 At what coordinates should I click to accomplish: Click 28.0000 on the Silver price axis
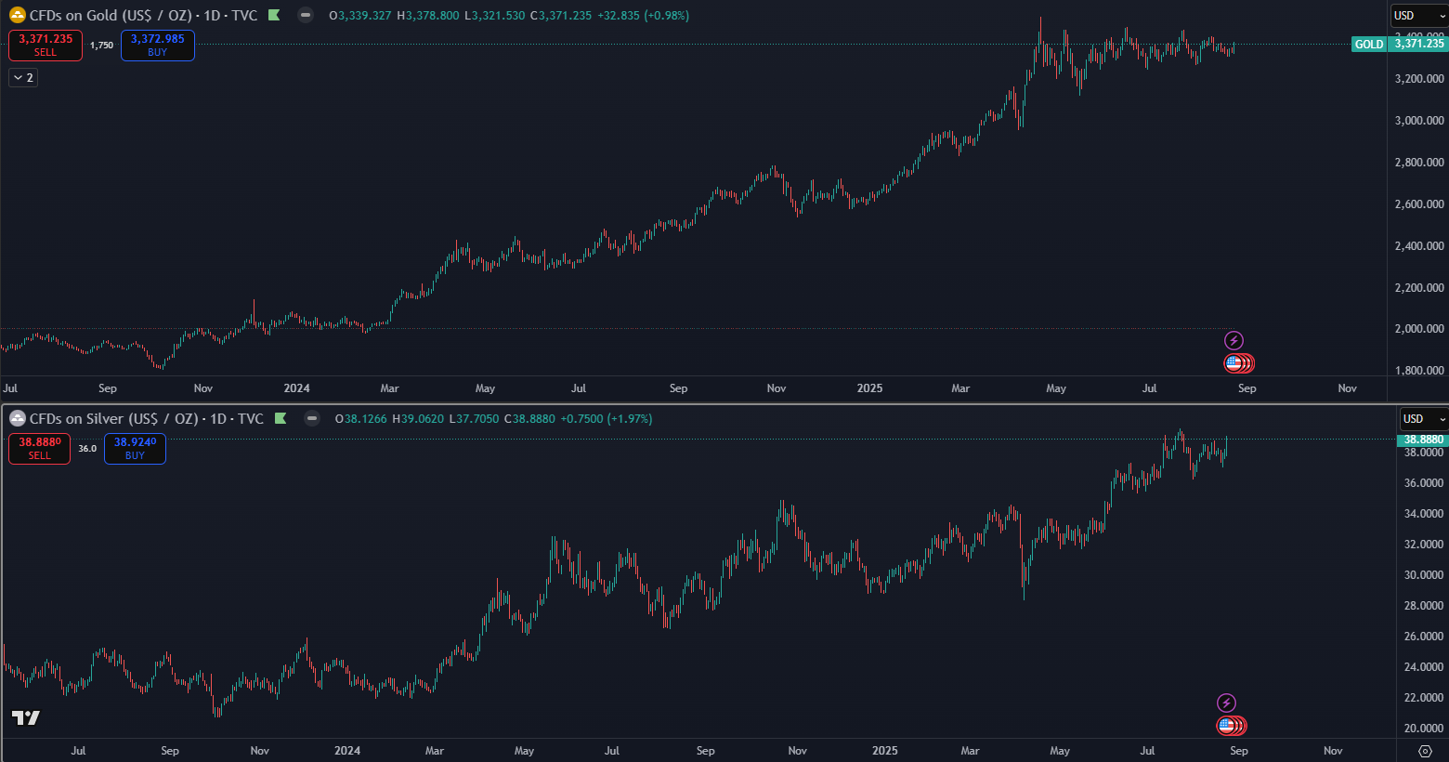click(x=1423, y=606)
